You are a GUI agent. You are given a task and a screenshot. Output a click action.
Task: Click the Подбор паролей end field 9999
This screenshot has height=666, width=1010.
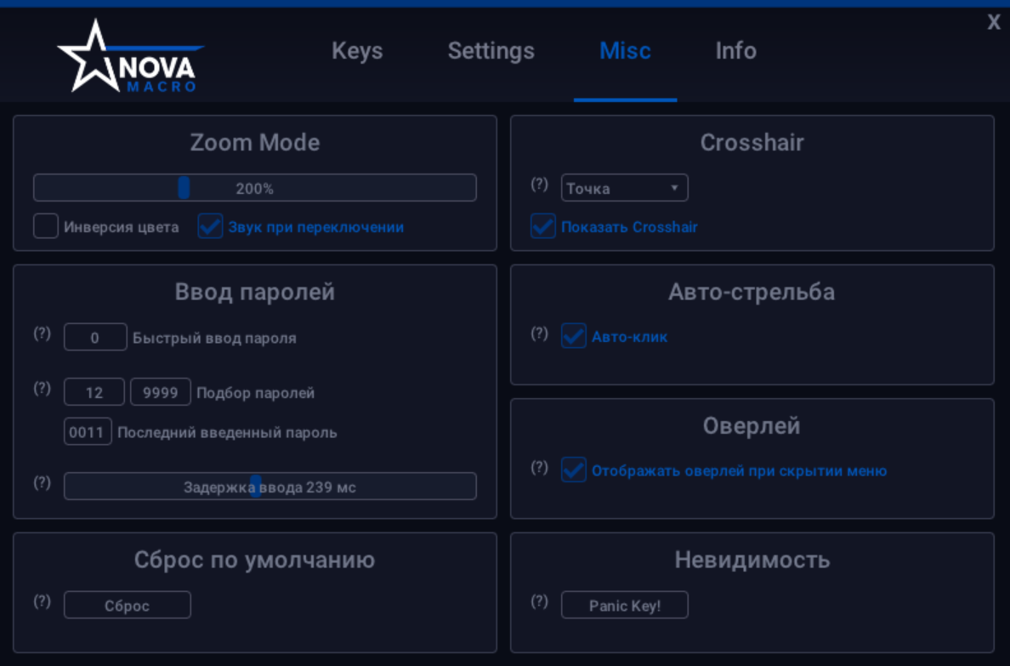tap(161, 392)
